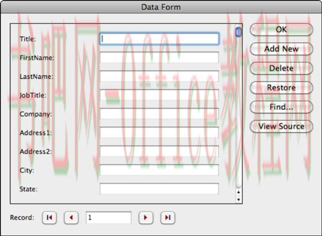Click the City: label
Viewport: 322px width, 236px height.
(26, 171)
